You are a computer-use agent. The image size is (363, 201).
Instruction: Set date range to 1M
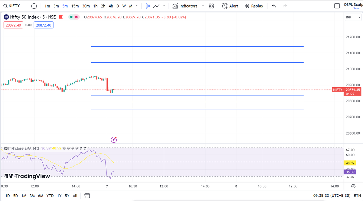coord(24,196)
